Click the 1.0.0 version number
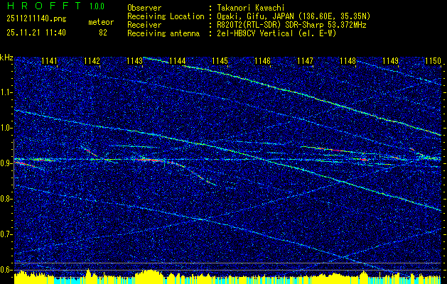 [97, 6]
